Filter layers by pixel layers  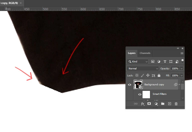[x=152, y=61]
